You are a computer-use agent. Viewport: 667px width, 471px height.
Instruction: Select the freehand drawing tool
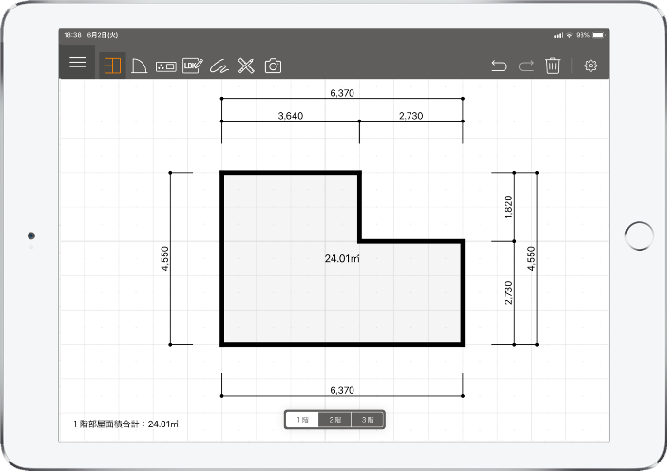click(219, 66)
